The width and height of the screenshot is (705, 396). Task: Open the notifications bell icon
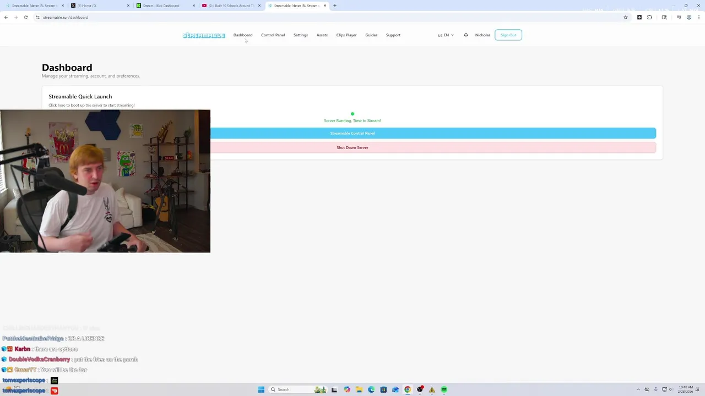[466, 35]
